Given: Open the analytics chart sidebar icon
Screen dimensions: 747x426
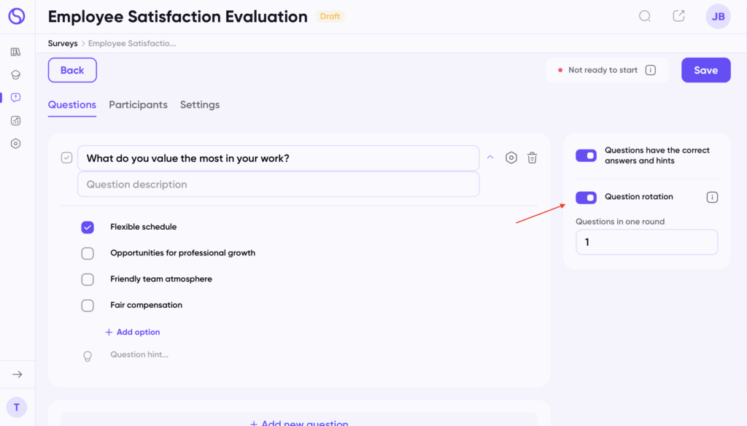Looking at the screenshot, I should tap(16, 120).
